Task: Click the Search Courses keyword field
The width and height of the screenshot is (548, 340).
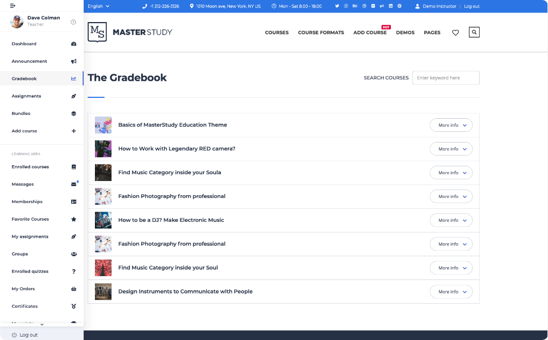Action: click(446, 78)
